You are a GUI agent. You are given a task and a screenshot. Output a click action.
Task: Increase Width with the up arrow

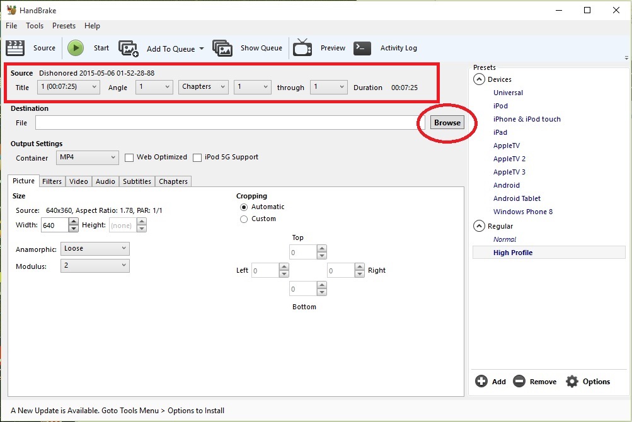click(73, 221)
